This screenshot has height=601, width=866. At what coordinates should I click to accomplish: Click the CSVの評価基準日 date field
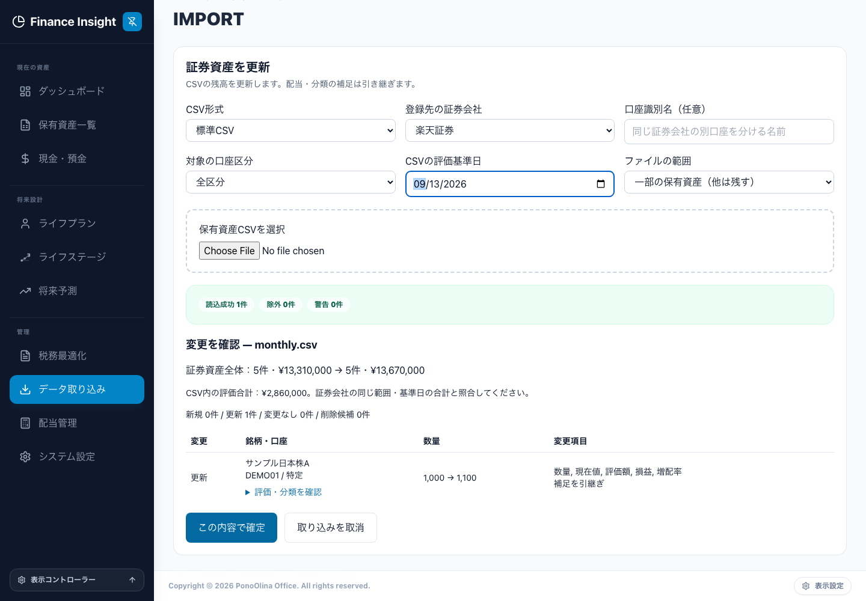[x=510, y=184]
